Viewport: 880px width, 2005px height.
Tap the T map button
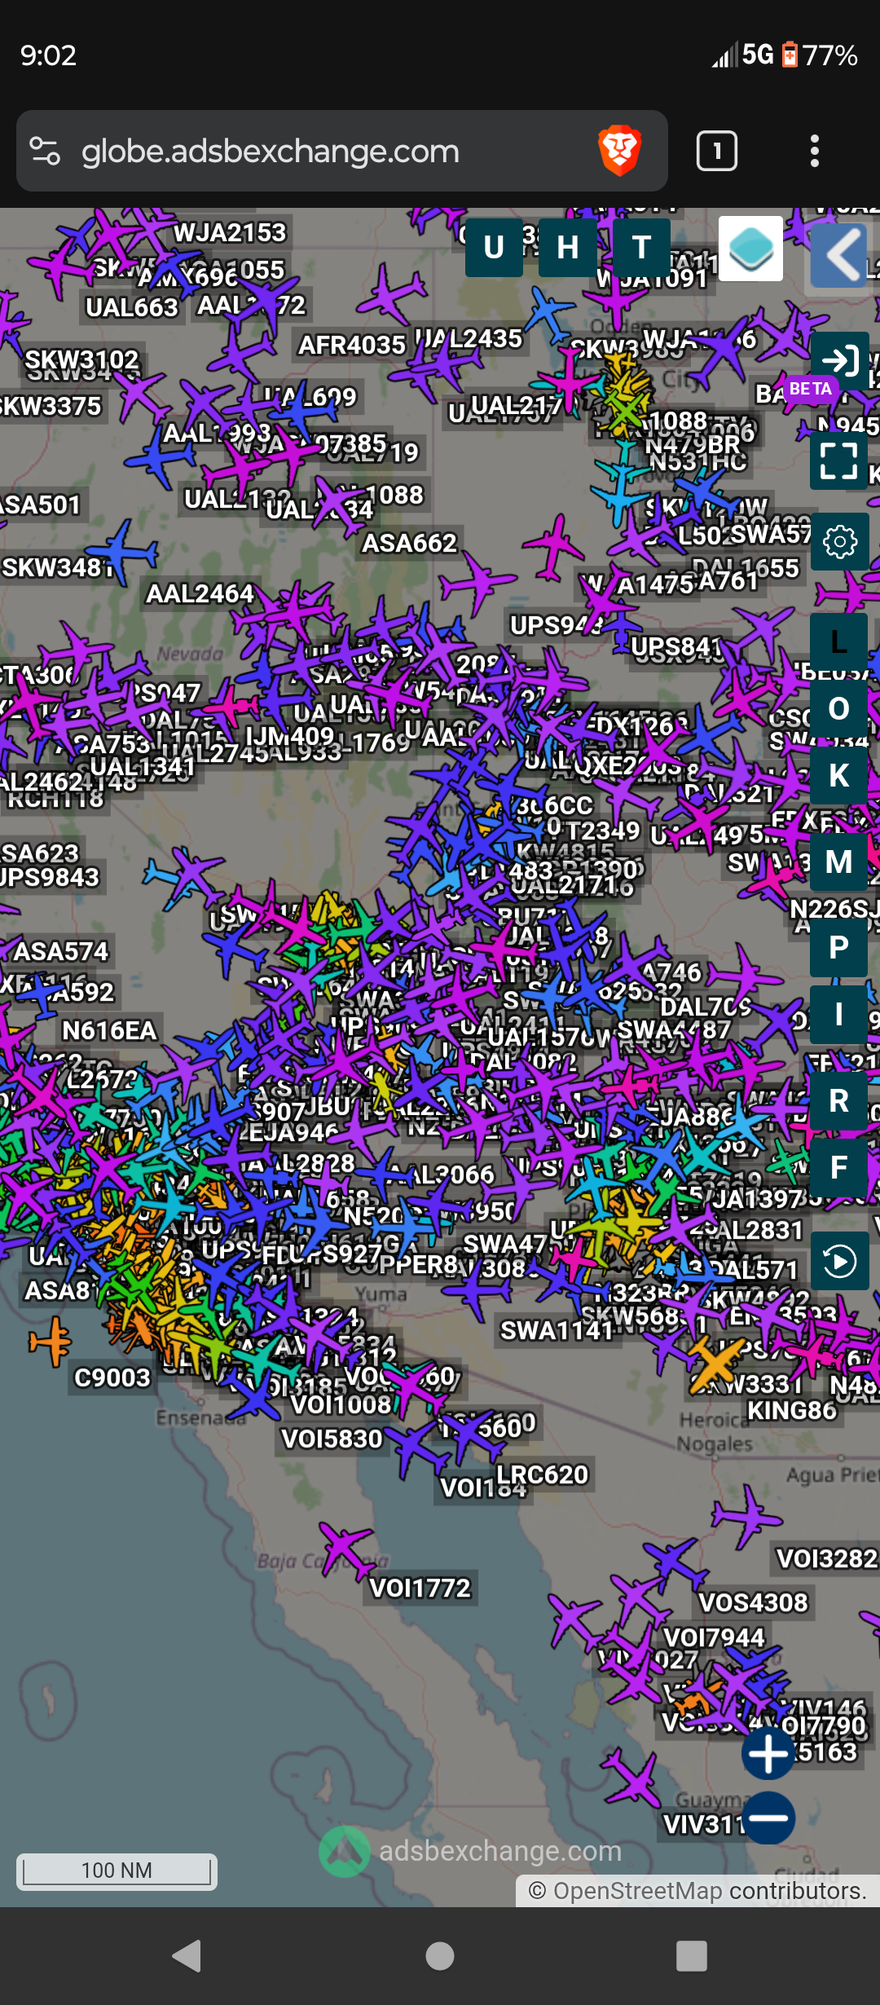pyautogui.click(x=641, y=247)
